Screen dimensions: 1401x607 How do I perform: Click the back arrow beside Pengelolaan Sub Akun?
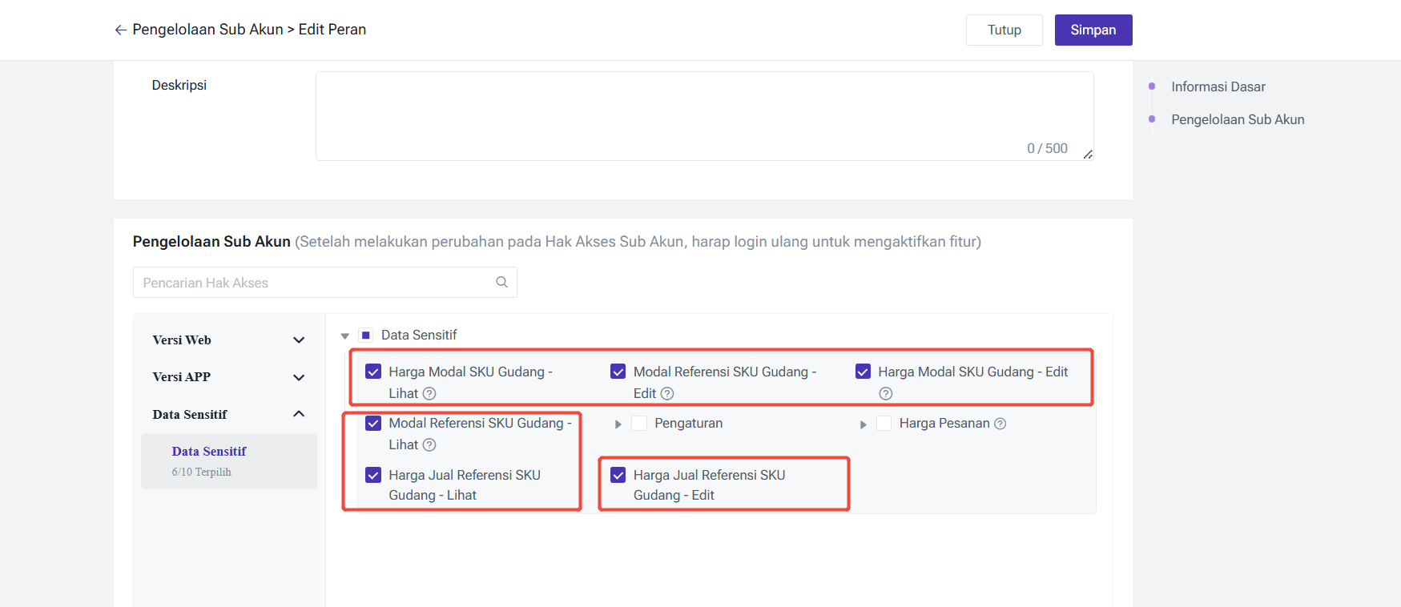point(121,30)
